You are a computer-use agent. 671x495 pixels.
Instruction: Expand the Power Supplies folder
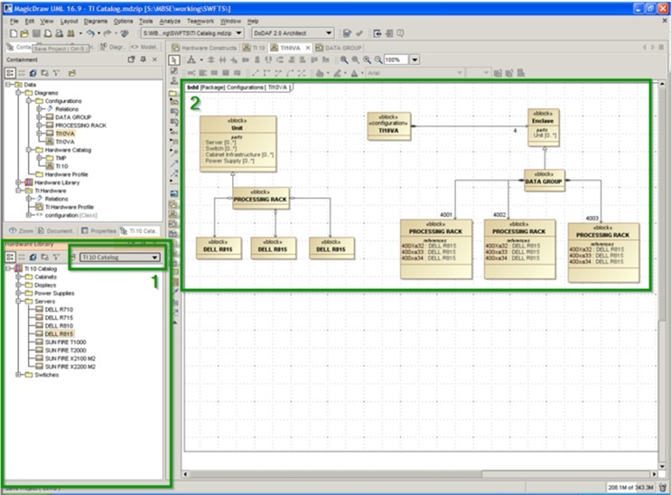(18, 294)
